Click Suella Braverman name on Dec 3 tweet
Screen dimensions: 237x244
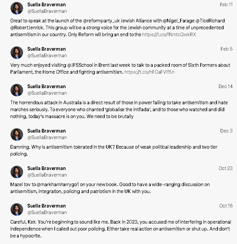tap(46, 131)
